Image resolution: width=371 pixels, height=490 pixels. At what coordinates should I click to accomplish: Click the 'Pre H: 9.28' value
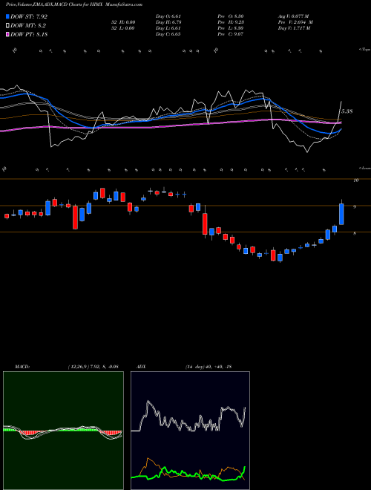point(231,22)
